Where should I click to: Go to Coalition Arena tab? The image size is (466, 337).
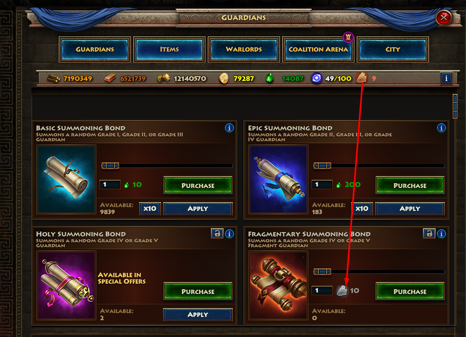pos(318,49)
